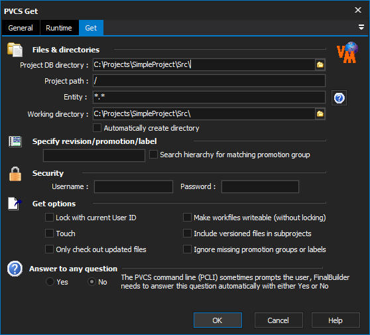Click the Security padlock icon

coord(15,174)
